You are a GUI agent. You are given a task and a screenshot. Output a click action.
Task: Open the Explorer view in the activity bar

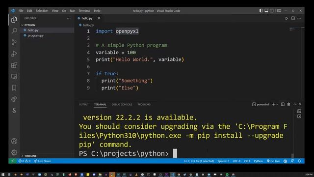14,20
